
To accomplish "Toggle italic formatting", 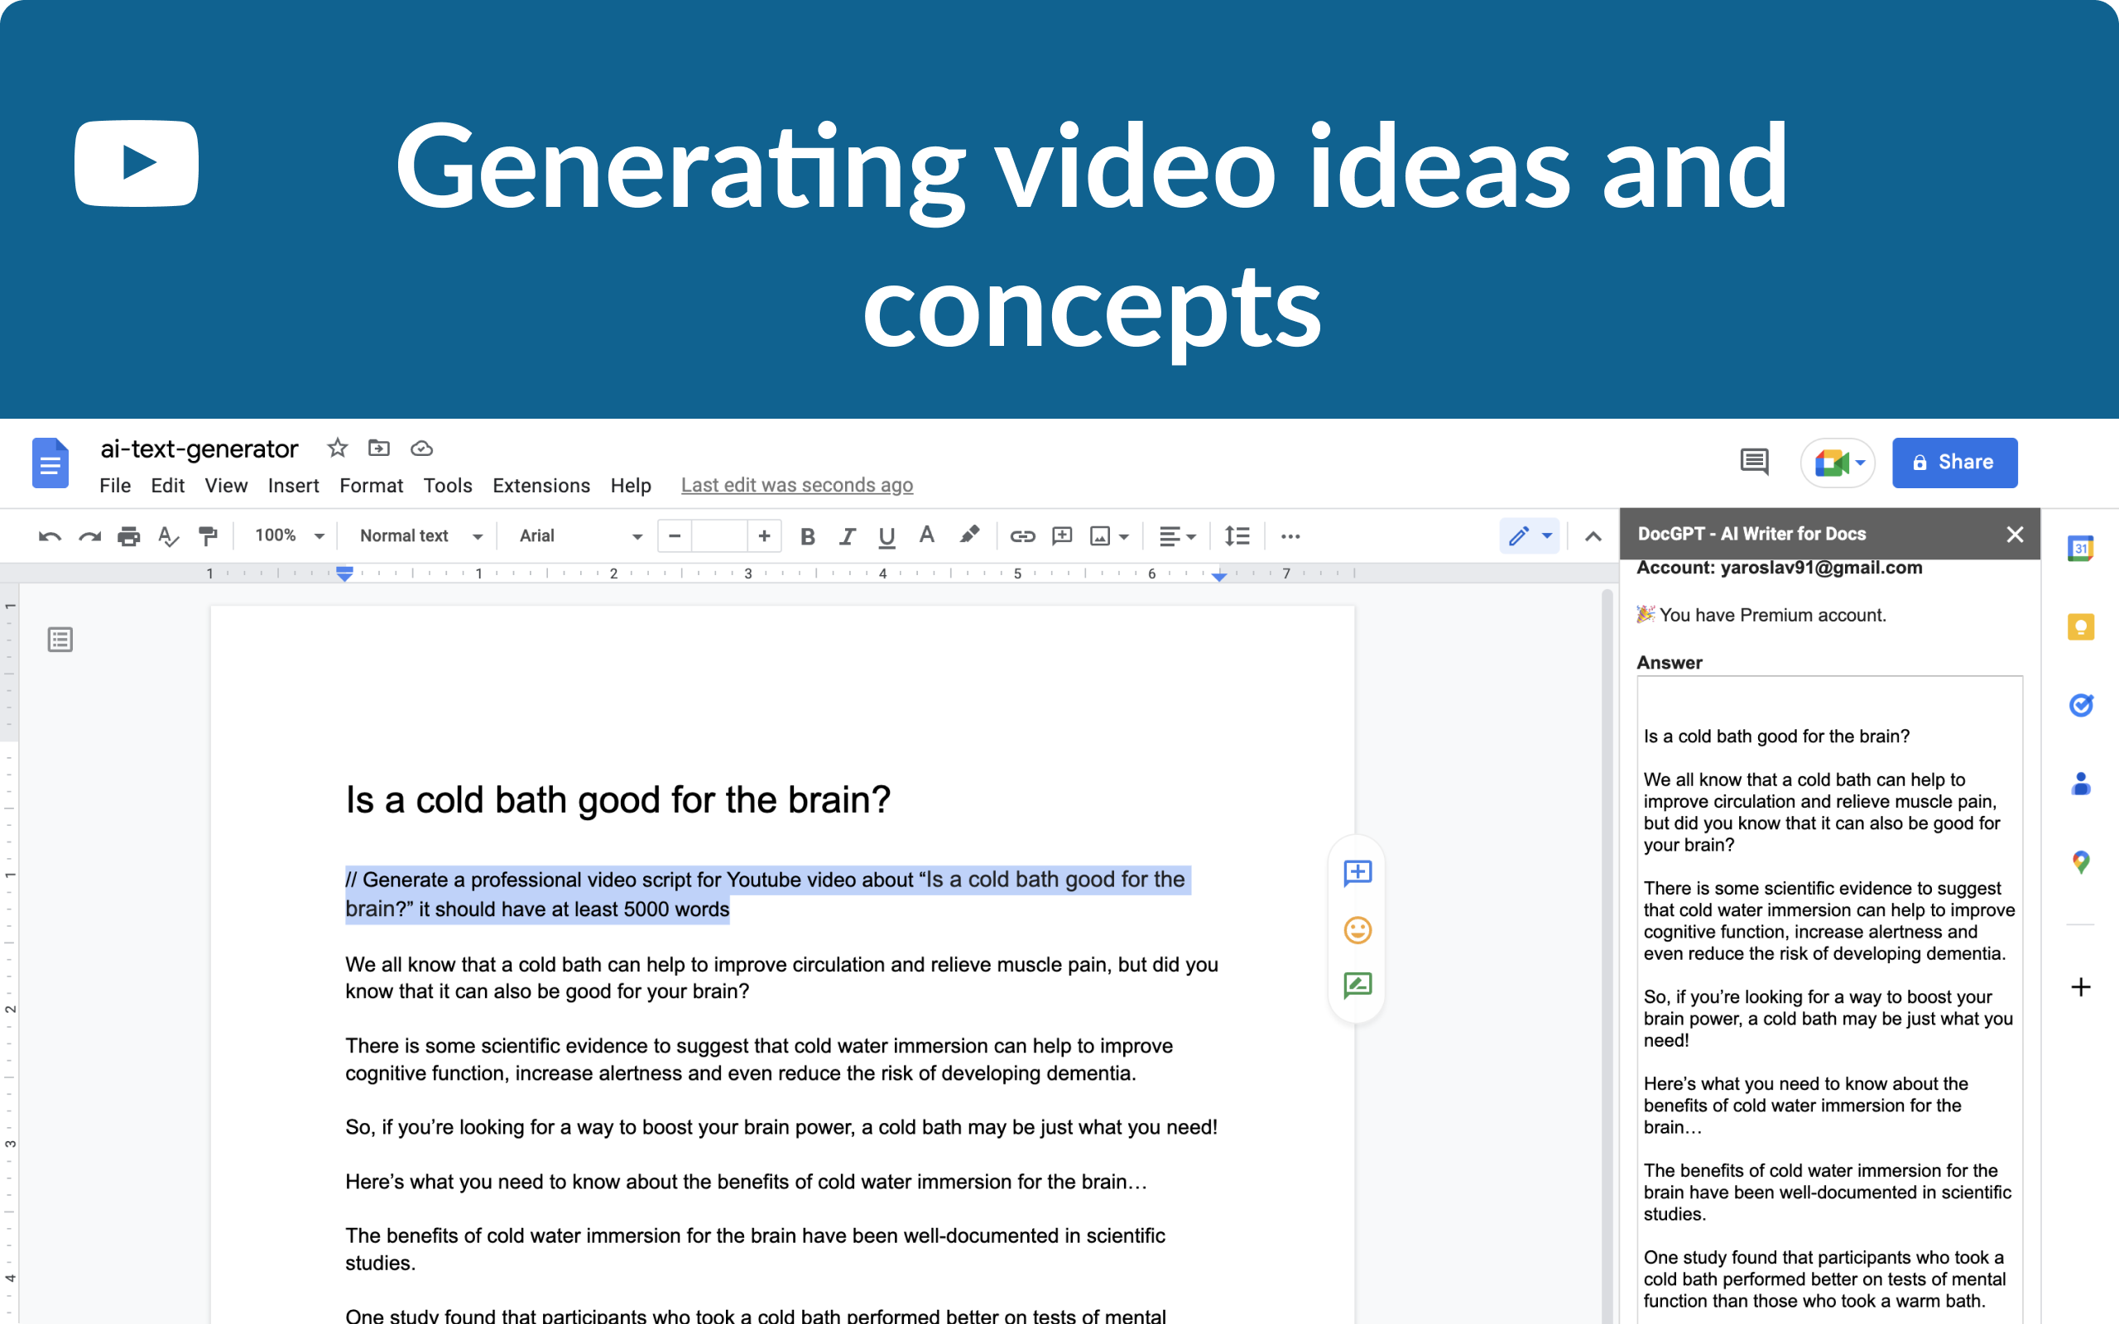I will coord(847,536).
